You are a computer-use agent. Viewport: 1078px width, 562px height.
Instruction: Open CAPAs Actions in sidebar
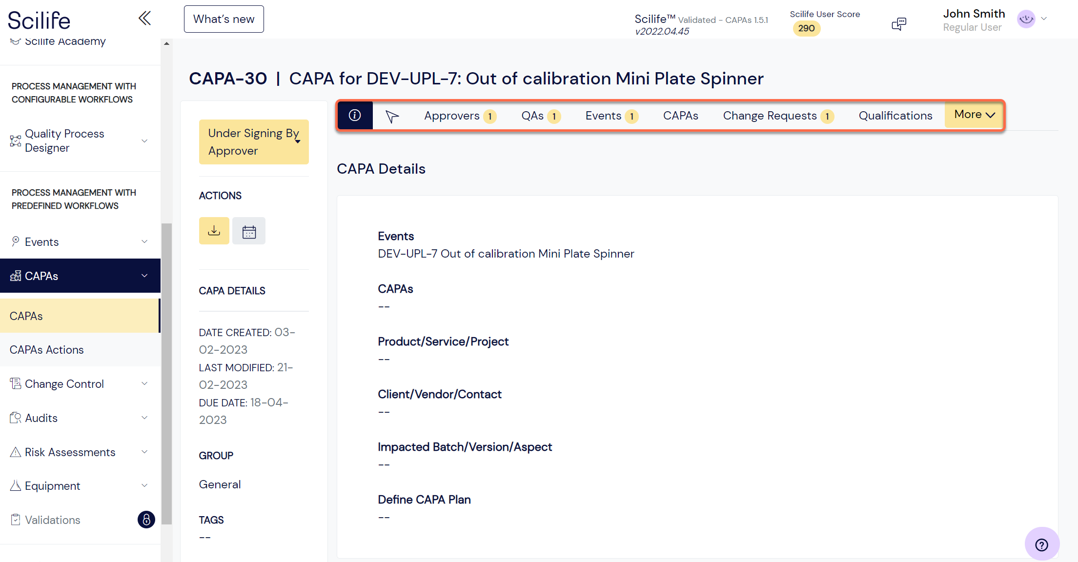click(x=80, y=350)
